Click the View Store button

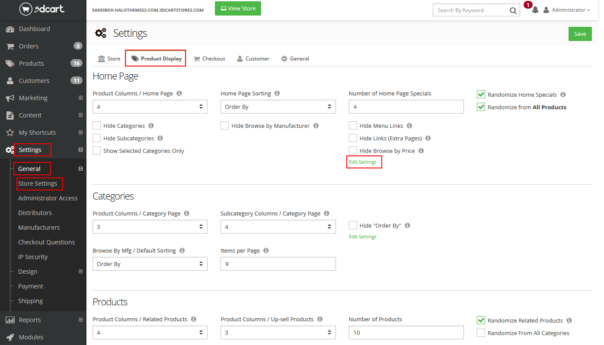pos(238,9)
